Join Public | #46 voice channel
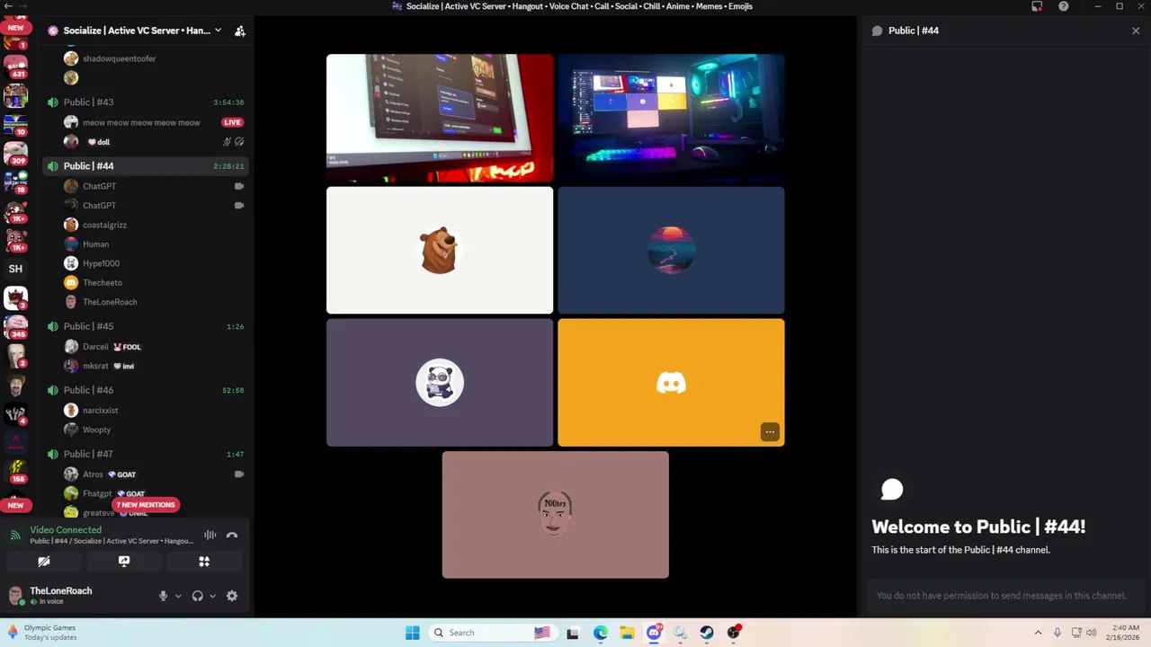 click(x=88, y=390)
